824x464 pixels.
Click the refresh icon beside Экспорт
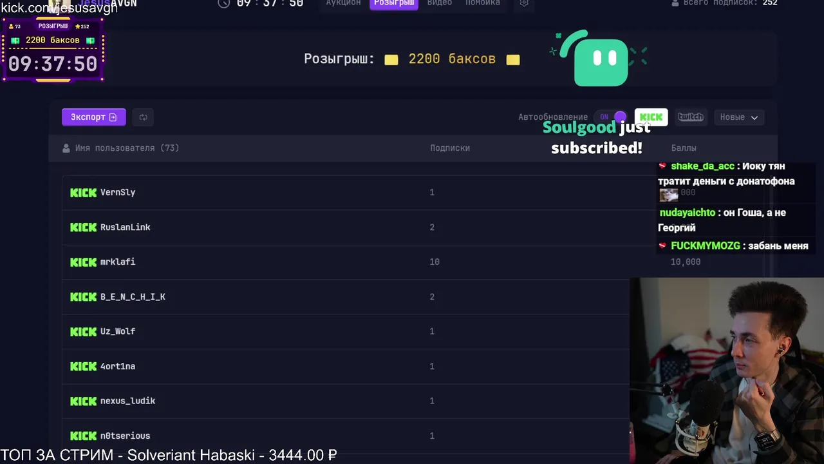point(144,117)
